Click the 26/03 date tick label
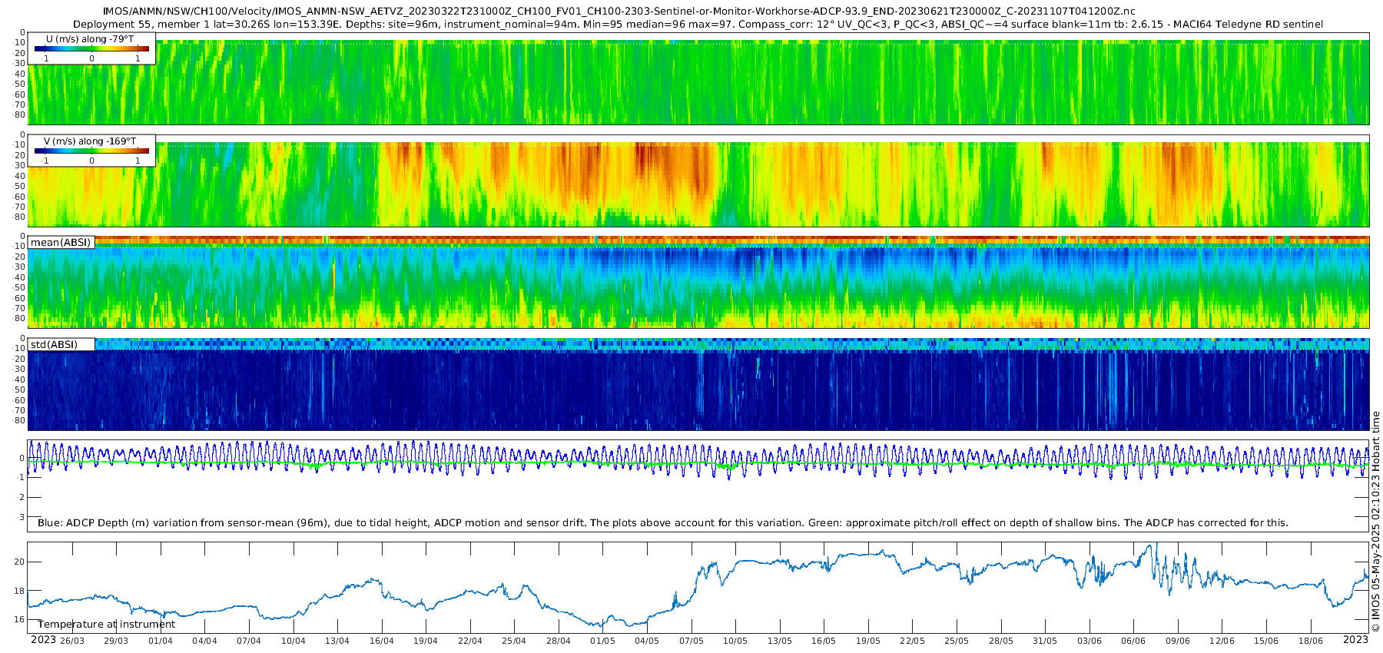1383x653 pixels. click(72, 641)
